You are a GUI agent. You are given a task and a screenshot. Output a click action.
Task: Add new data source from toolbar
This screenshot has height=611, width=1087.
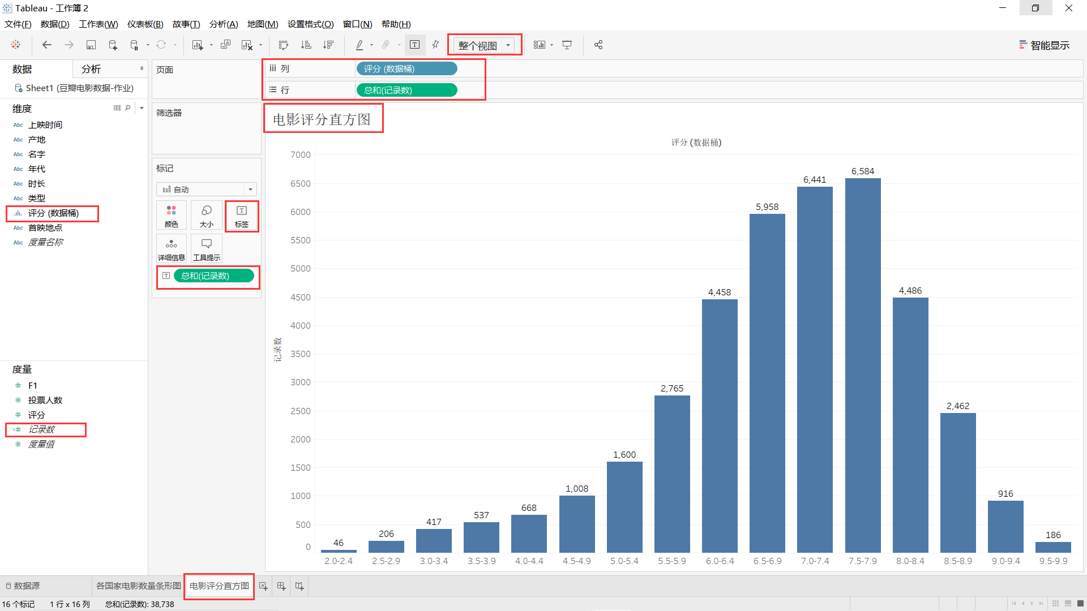pyautogui.click(x=113, y=45)
